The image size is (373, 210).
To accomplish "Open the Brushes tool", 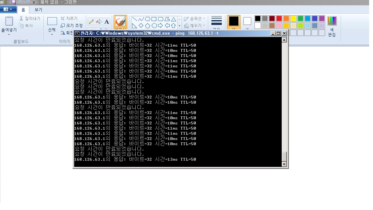I will 120,21.
